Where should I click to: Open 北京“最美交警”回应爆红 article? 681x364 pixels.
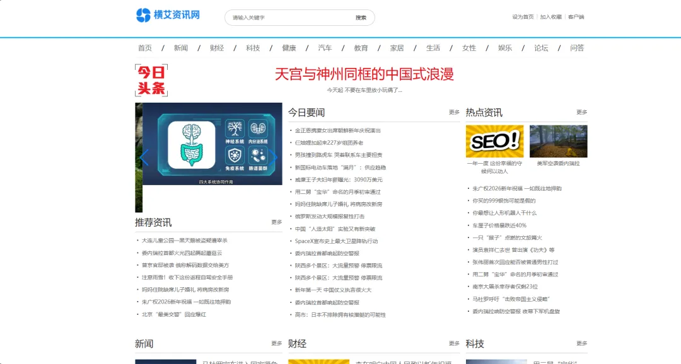point(174,314)
